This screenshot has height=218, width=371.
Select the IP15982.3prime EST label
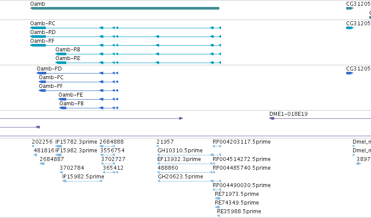click(76, 151)
